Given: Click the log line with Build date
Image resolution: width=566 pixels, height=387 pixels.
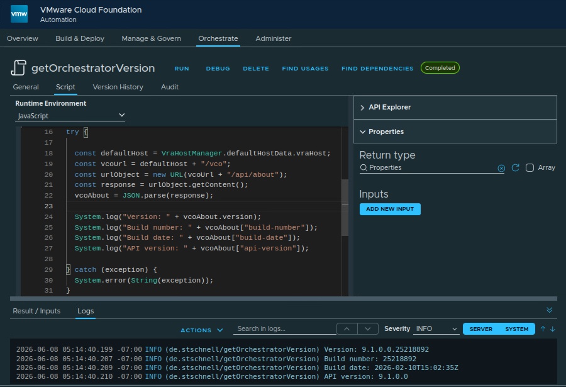Looking at the screenshot, I should pos(237,368).
